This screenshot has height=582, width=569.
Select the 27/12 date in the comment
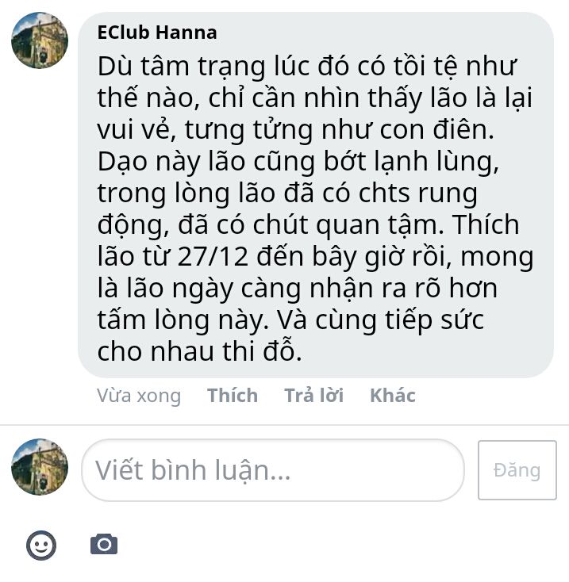(213, 256)
